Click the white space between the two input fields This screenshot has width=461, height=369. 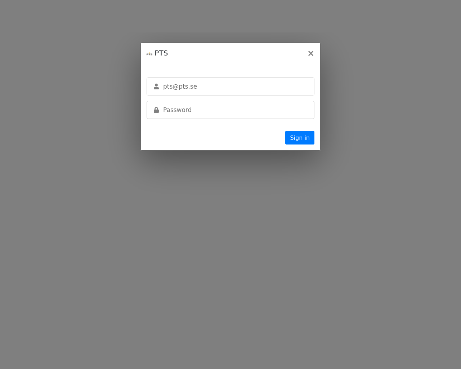pyautogui.click(x=230, y=98)
